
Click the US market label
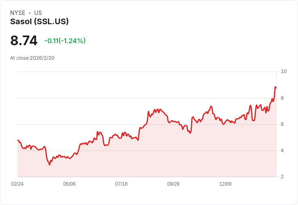click(x=38, y=13)
